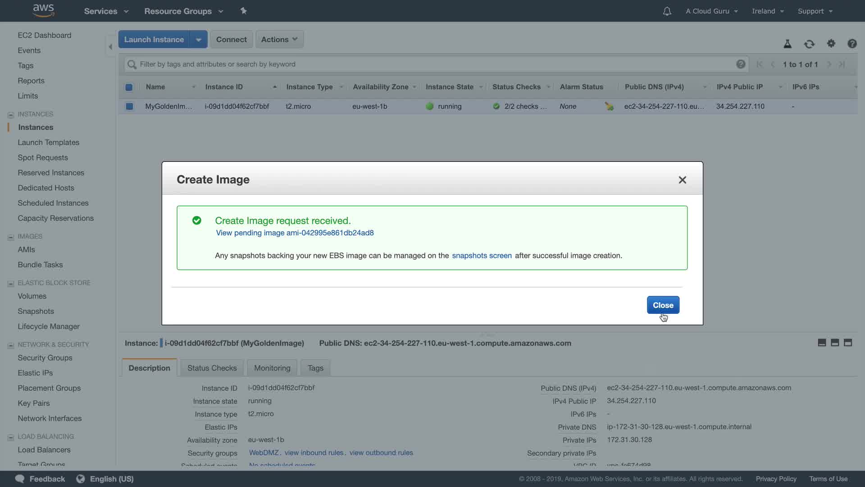Open the Services menu

tap(106, 11)
